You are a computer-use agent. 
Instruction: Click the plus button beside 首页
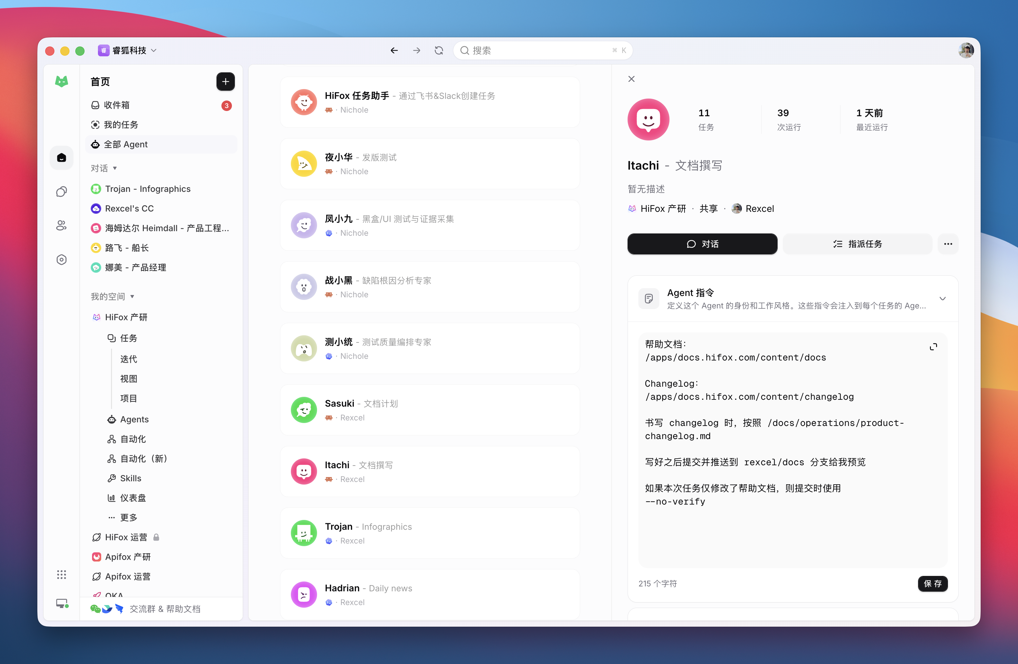[225, 81]
